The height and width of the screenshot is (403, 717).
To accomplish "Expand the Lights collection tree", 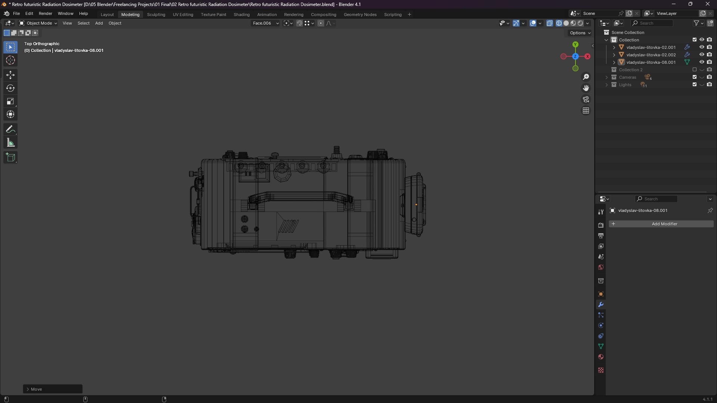I will pyautogui.click(x=606, y=85).
